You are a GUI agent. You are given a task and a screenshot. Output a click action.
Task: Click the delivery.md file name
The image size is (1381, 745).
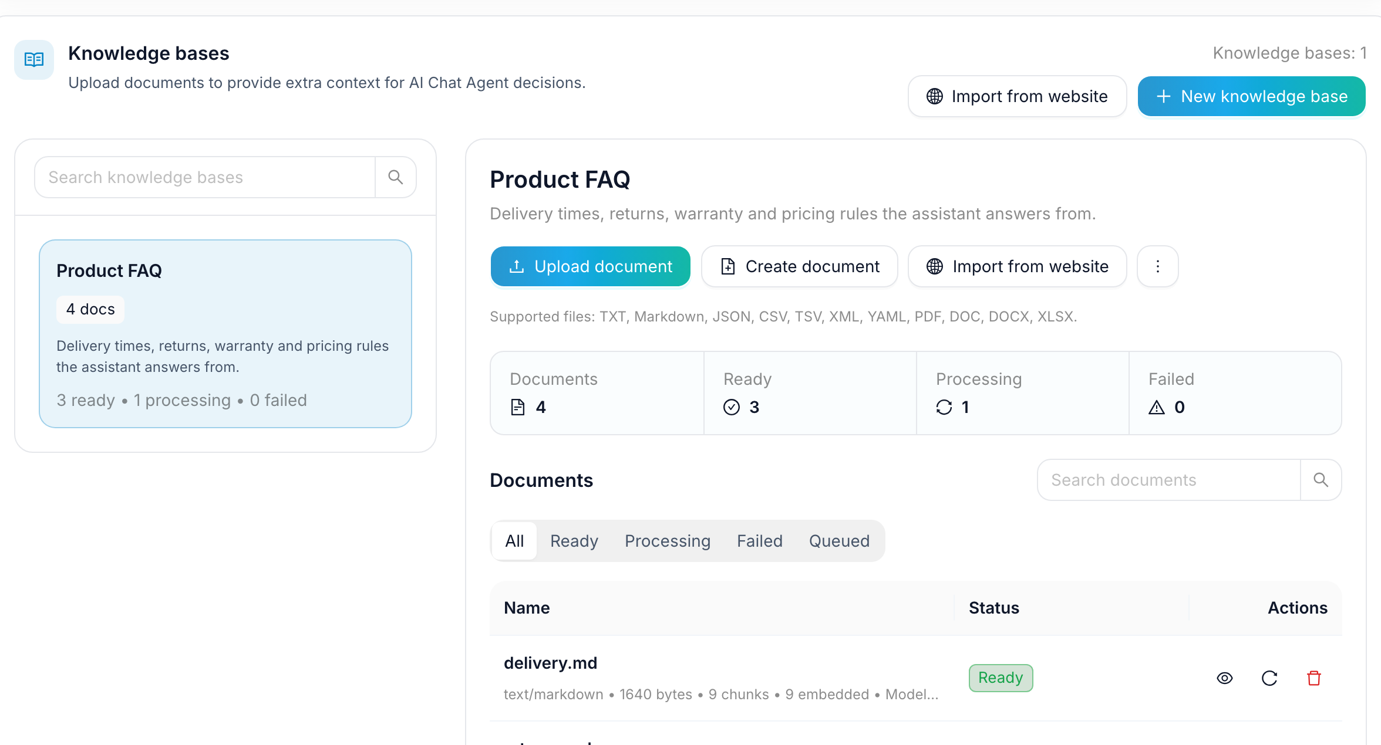(x=550, y=663)
